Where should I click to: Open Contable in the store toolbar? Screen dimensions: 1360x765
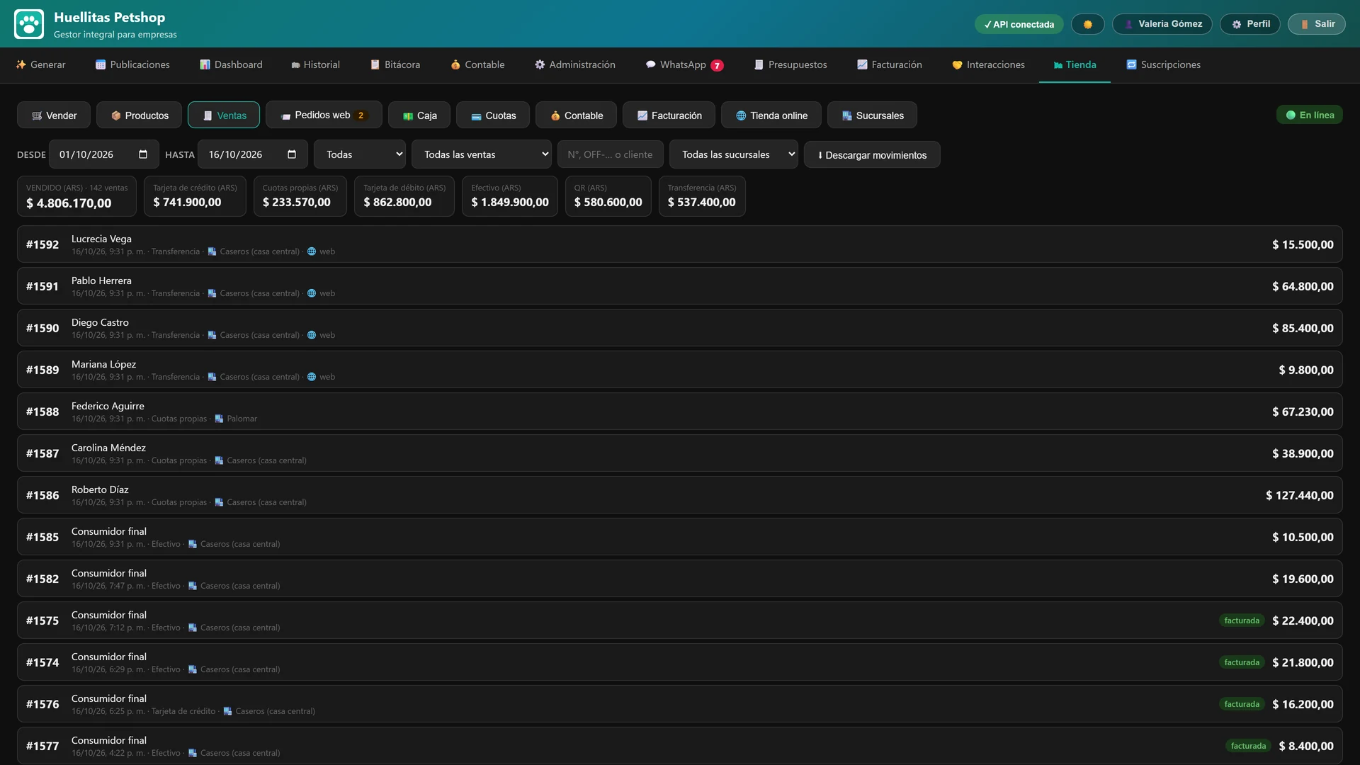(x=576, y=115)
